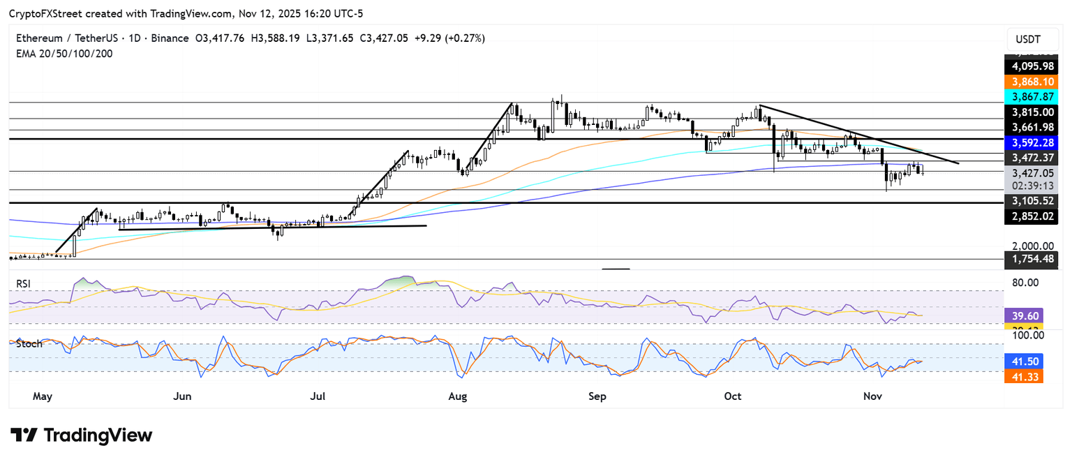Screen dimensions: 1072x462
Task: Click the Aug label on time axis
Action: tap(457, 396)
